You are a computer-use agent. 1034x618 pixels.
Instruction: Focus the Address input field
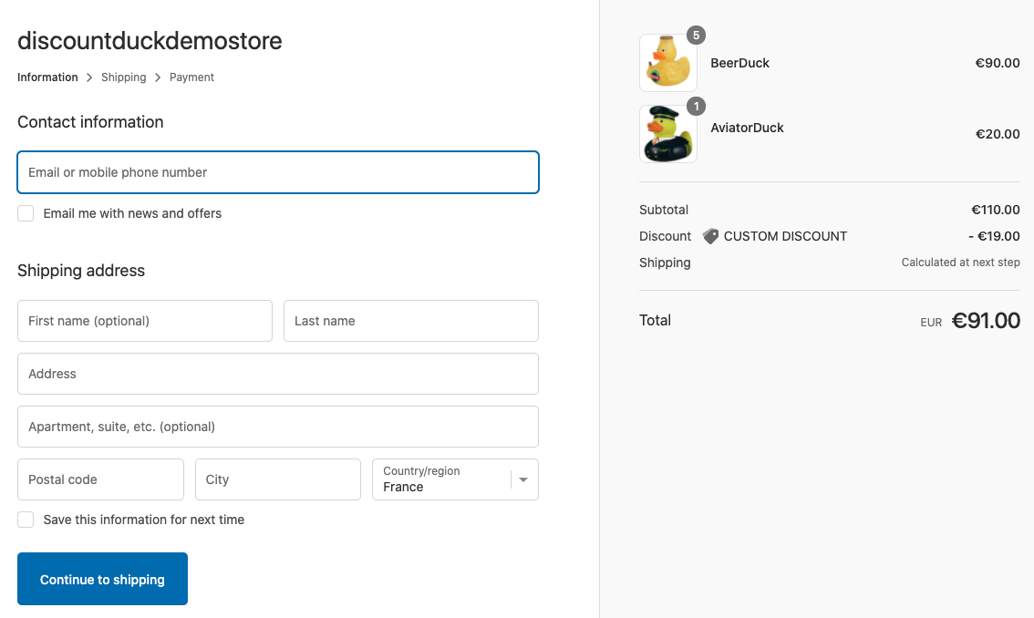(278, 374)
